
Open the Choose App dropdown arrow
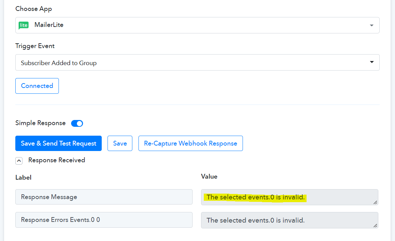click(372, 26)
